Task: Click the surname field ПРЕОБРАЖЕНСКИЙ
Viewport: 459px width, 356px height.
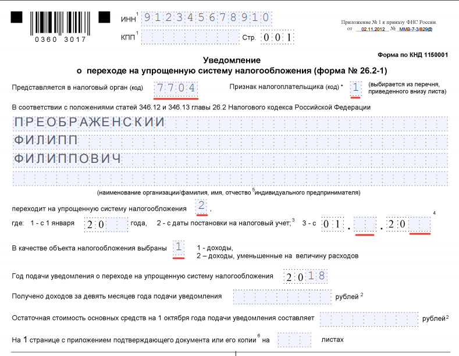Action: click(x=230, y=123)
